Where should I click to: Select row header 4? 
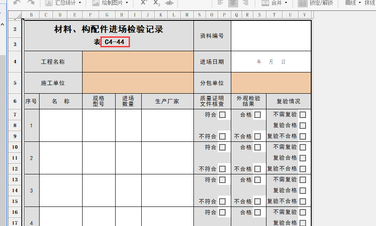click(x=15, y=62)
